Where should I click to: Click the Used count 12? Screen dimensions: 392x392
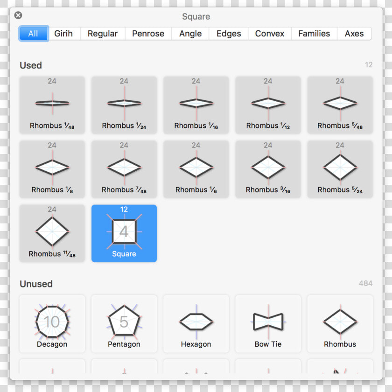tap(369, 65)
